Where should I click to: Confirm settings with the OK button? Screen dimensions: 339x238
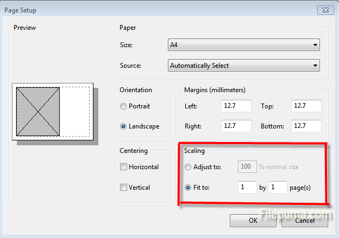(253, 221)
